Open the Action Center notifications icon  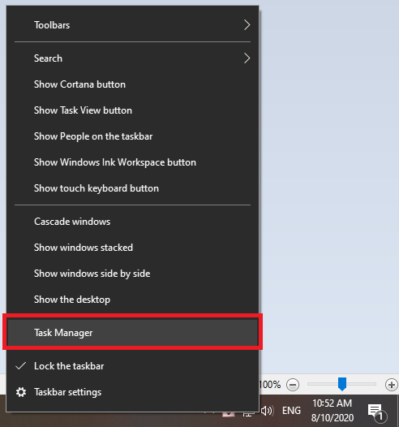(x=377, y=412)
